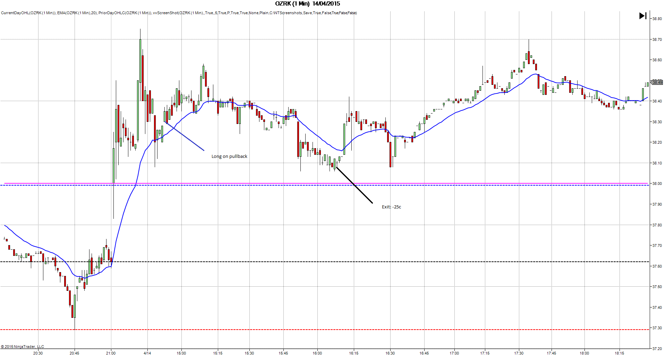Image resolution: width=666 pixels, height=358 pixels.
Task: Click the 17:45 time axis label
Action: click(552, 353)
